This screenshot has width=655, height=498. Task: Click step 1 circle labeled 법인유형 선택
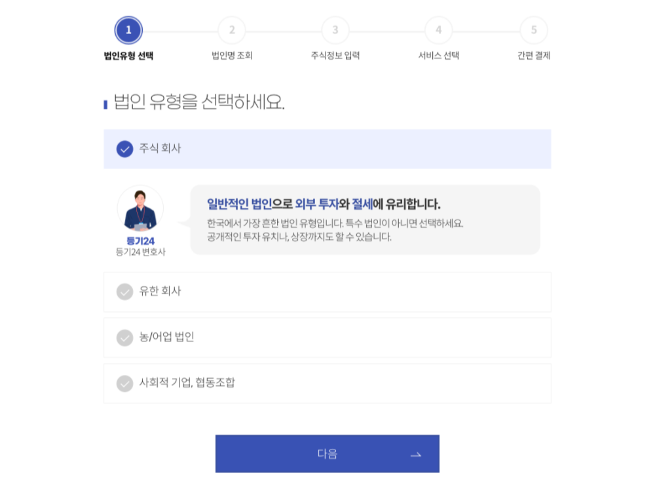[x=128, y=30]
